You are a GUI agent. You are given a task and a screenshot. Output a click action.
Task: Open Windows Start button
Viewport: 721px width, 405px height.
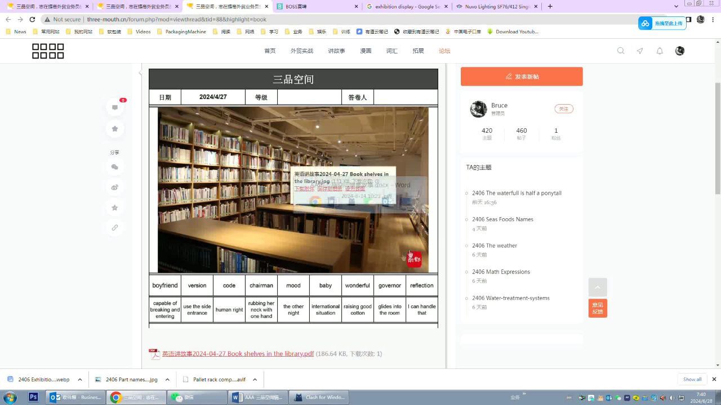[10, 397]
